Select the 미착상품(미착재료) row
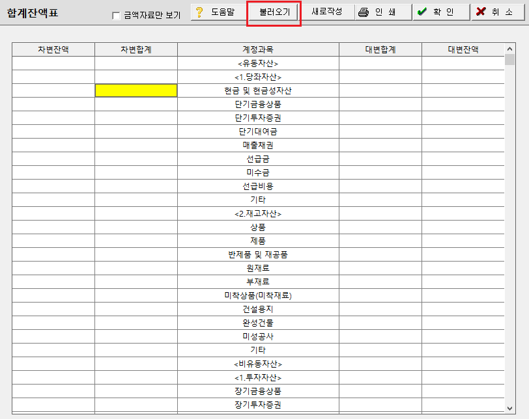529x419 pixels. tap(258, 295)
